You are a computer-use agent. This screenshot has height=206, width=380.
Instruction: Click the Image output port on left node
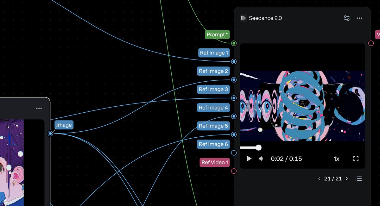(50, 134)
